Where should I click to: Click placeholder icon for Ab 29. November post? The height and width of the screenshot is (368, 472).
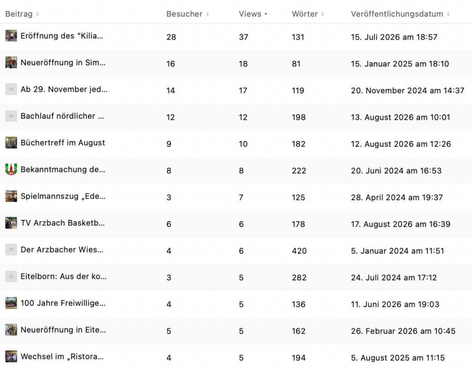(11, 89)
